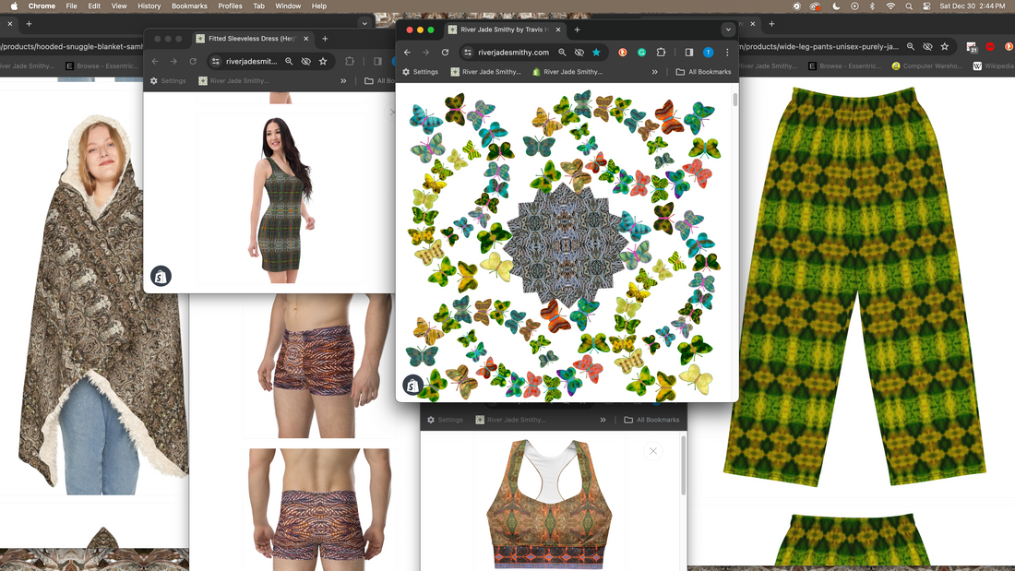Screen dimensions: 1015x571
Task: Click the DuckDuckGo extension icon in front window
Action: point(623,53)
